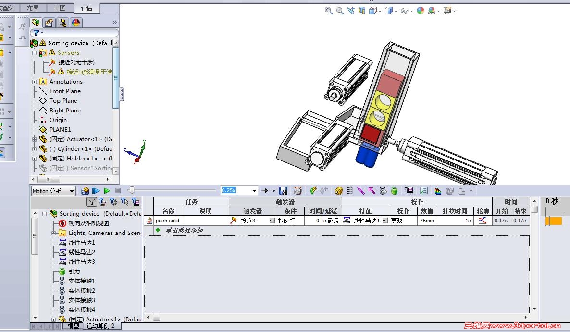Toggle the Filter Animated button
This screenshot has height=332, width=570.
102,202
